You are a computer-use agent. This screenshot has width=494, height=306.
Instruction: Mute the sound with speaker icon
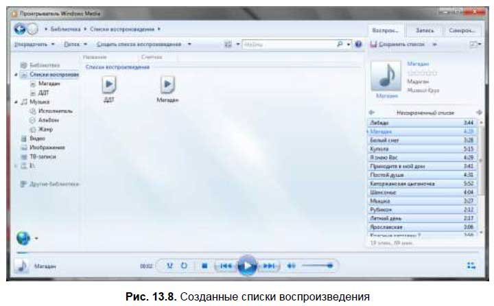click(292, 266)
